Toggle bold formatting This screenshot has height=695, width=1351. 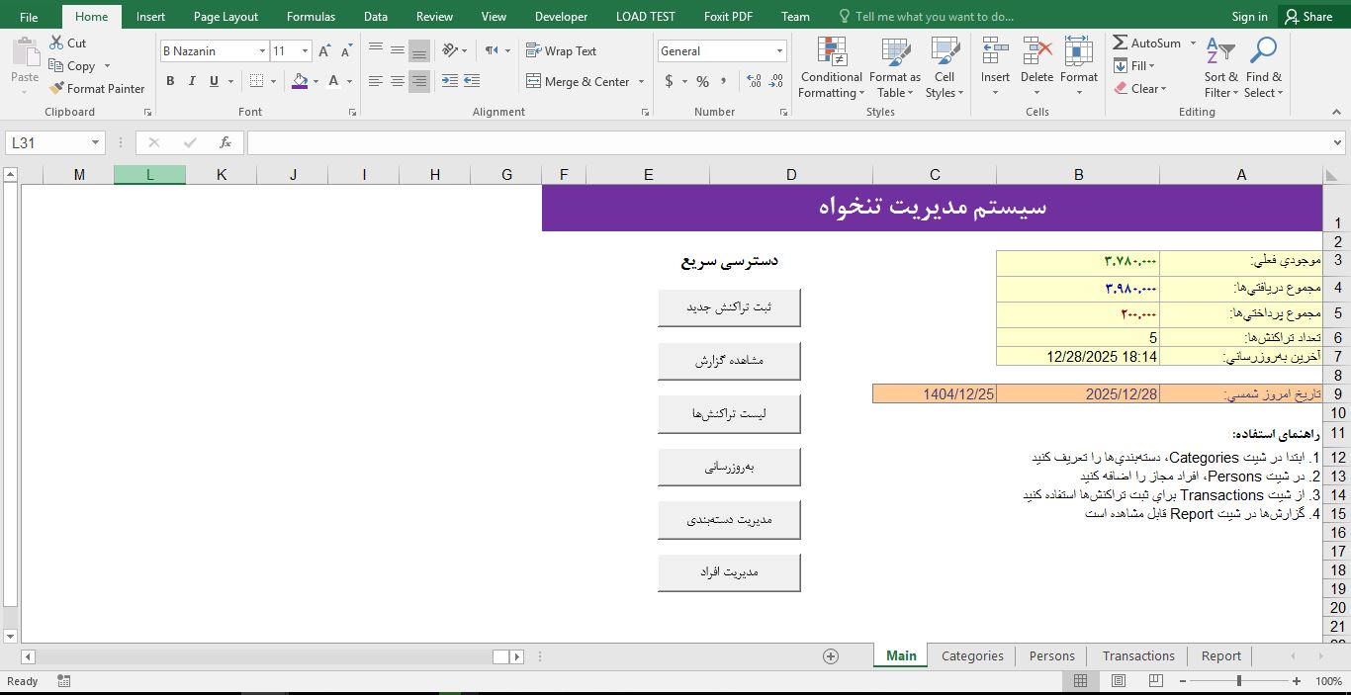[x=168, y=81]
